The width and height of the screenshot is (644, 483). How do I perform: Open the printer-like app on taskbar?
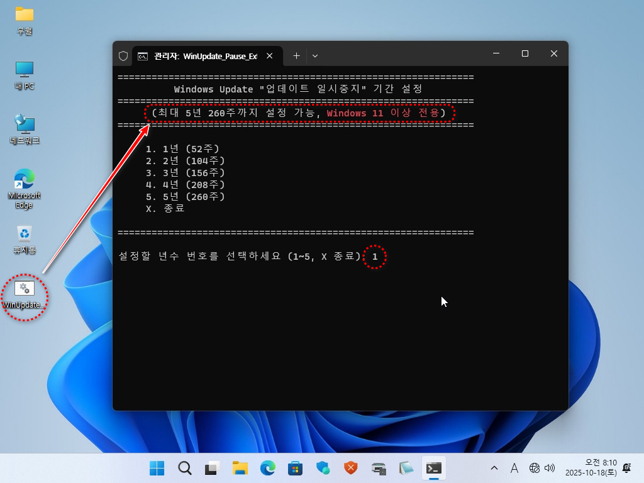(378, 468)
